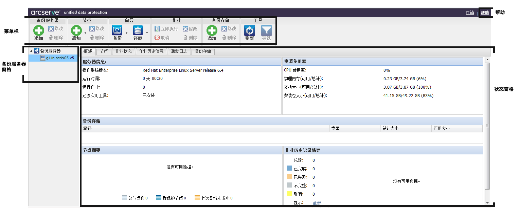Click 立即执行 in 作业 group
The image size is (519, 218).
point(166,29)
